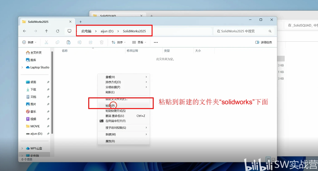Toggle the 详细信息 details pane
This screenshot has height=171, width=318.
264,42
